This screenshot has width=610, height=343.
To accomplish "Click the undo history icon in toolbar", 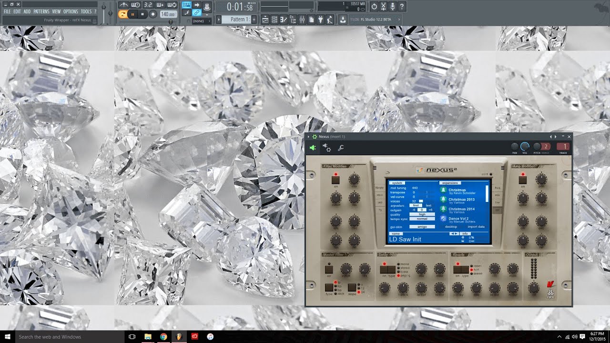I will pyautogui.click(x=374, y=6).
